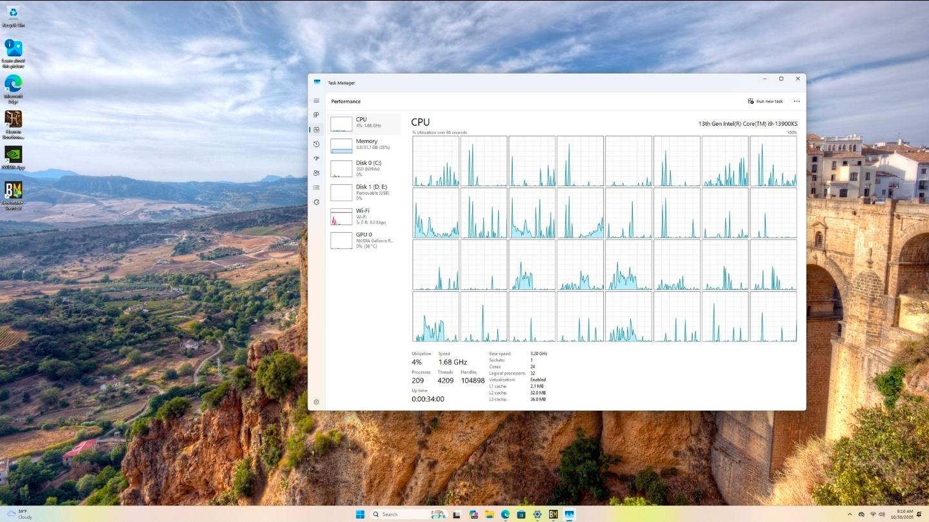The width and height of the screenshot is (929, 522).
Task: Open the Startup apps page icon
Action: (316, 159)
